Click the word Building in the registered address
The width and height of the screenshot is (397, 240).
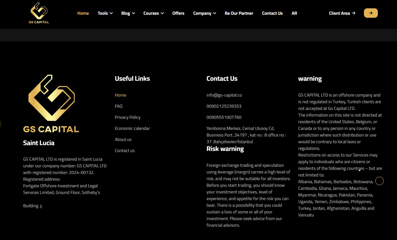click(31, 206)
